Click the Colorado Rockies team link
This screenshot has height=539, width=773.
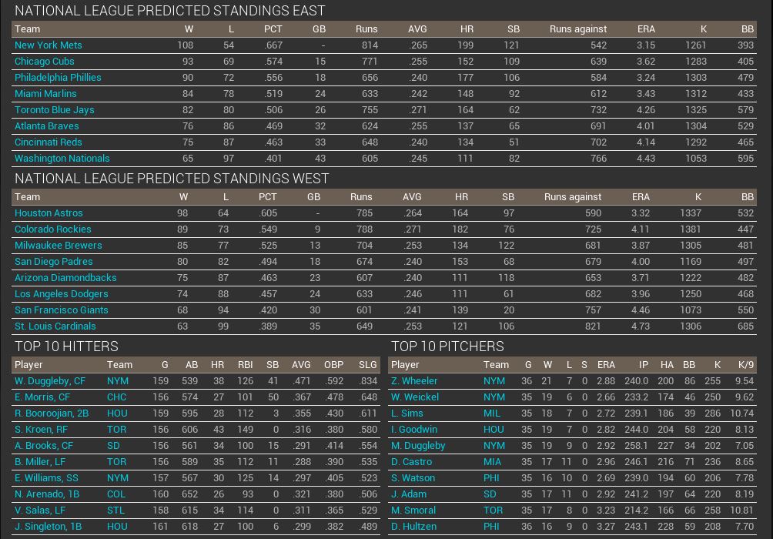click(52, 229)
